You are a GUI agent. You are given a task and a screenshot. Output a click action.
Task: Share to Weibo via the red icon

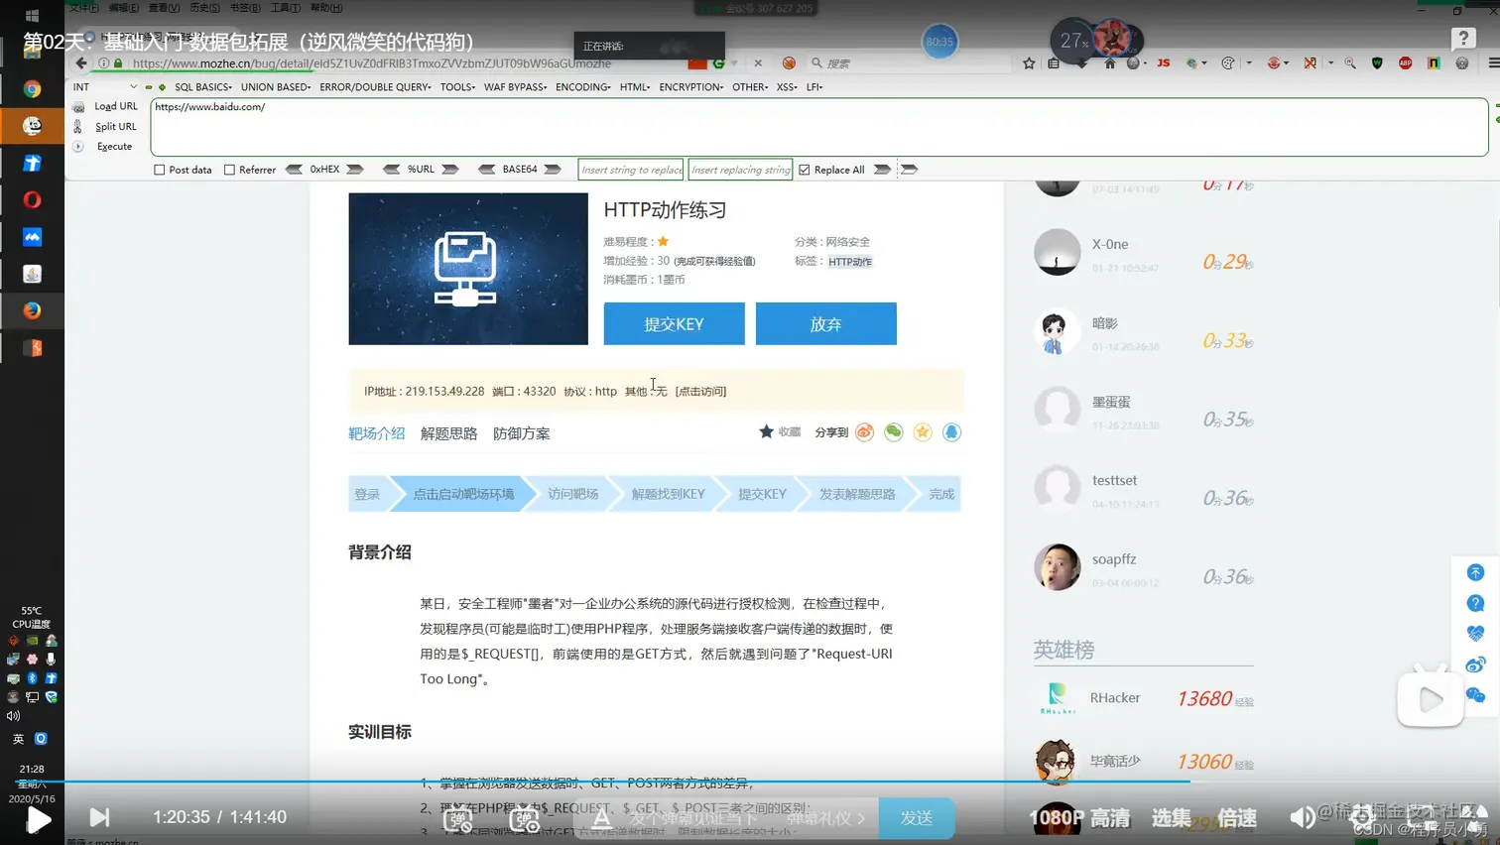(865, 432)
